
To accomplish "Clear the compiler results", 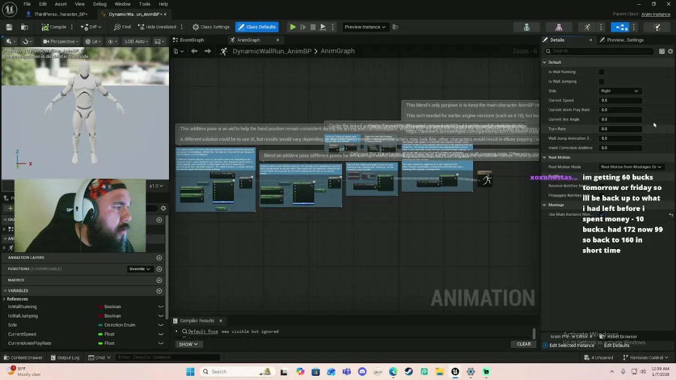I will click(x=524, y=344).
